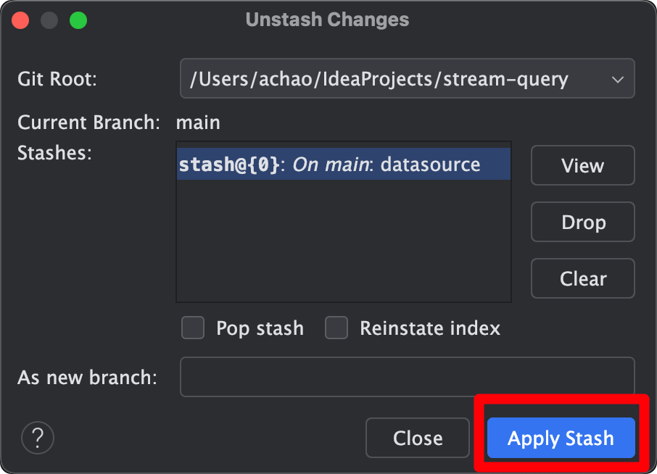This screenshot has width=657, height=474.
Task: Click the chevron arrow on Git Root combo box
Action: (618, 79)
